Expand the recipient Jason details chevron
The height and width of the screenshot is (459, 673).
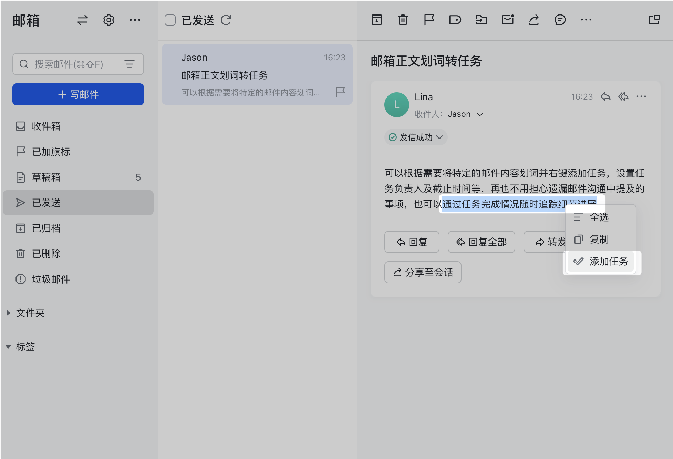[x=480, y=114]
